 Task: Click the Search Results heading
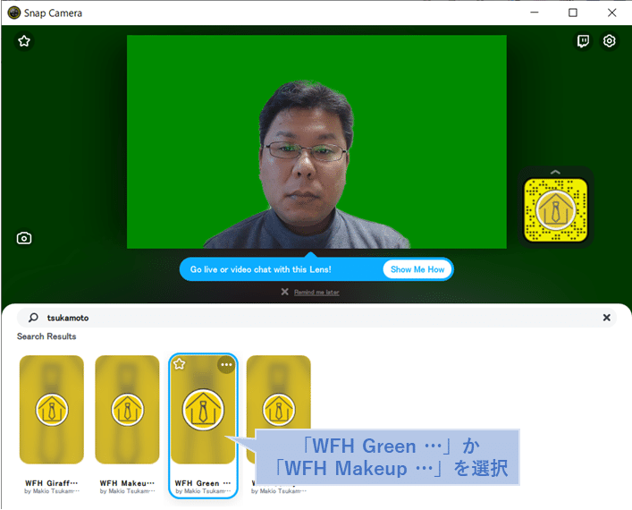coord(46,336)
